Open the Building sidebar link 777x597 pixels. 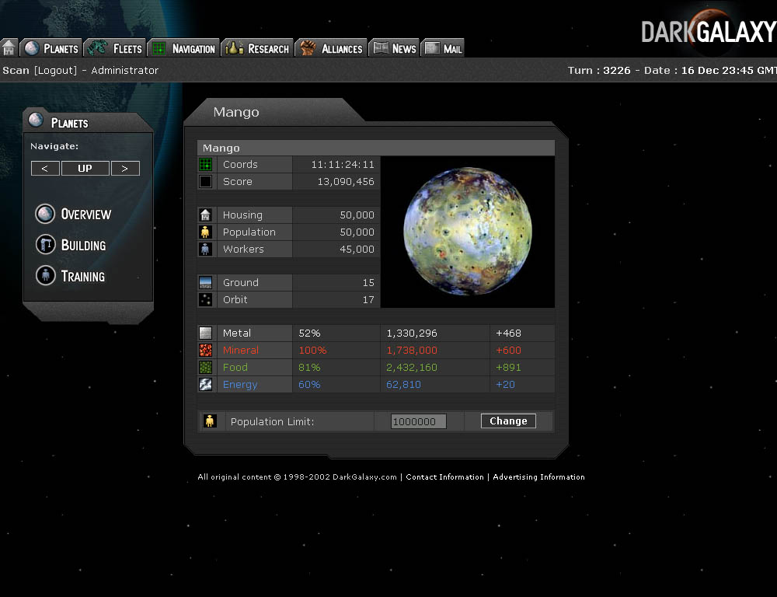83,246
